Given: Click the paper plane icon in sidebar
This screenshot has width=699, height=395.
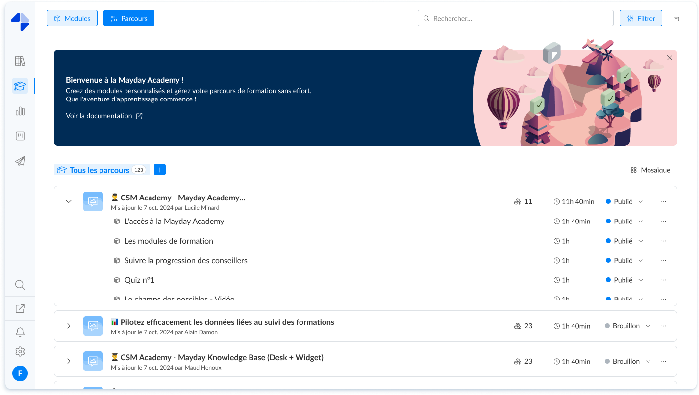Looking at the screenshot, I should [x=20, y=161].
